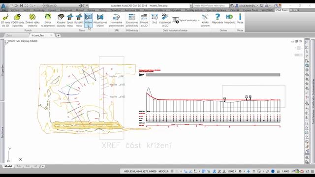Toggle hardware acceleration blue circle icon
Image resolution: width=315 pixels, height=177 pixels.
273,171
